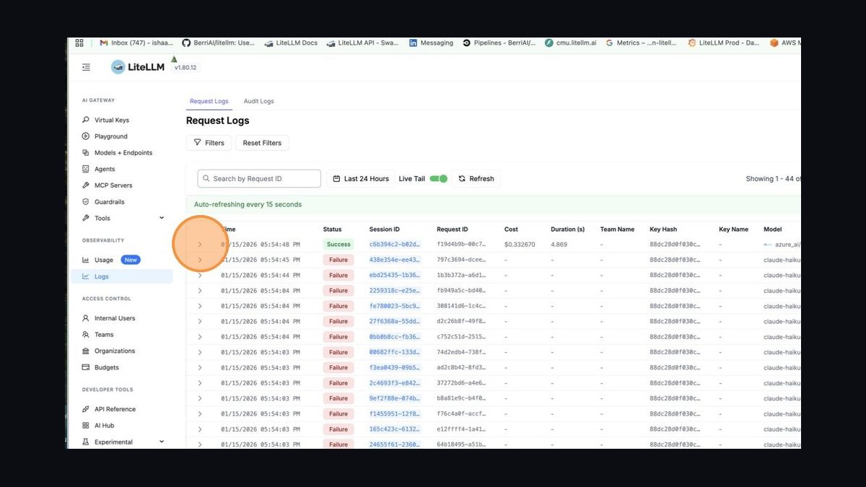Viewport: 866px width, 487px height.
Task: Open the LinkedIn Messaging bookmark
Action: [x=432, y=43]
